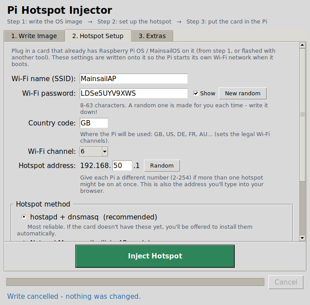
Task: Click the Wi-Fi password input field
Action: [x=134, y=93]
